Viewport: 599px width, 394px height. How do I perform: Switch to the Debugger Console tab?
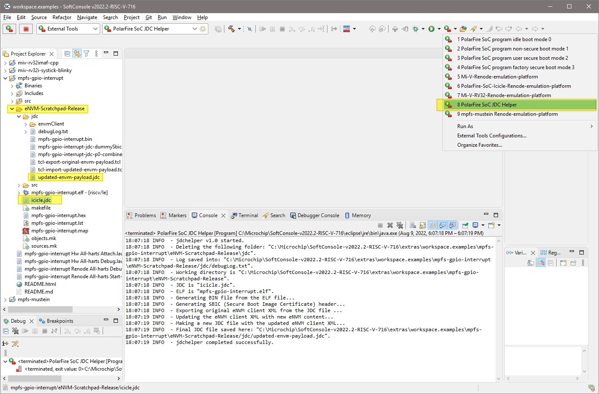pos(315,215)
